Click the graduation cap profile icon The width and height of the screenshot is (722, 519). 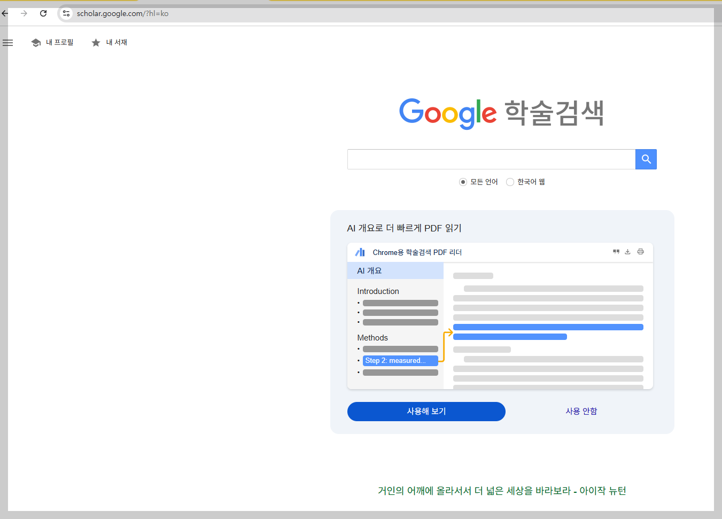(x=35, y=42)
